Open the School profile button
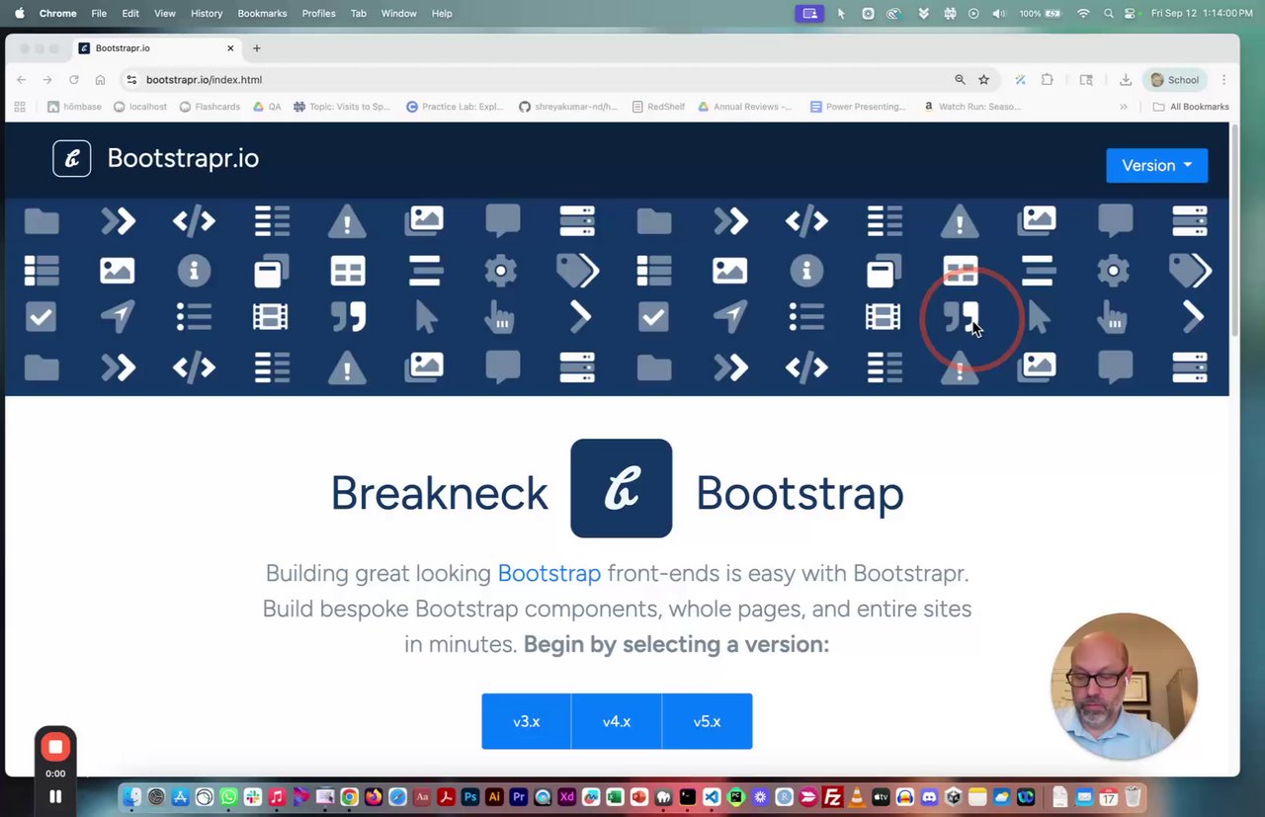This screenshot has height=817, width=1265. pos(1174,80)
